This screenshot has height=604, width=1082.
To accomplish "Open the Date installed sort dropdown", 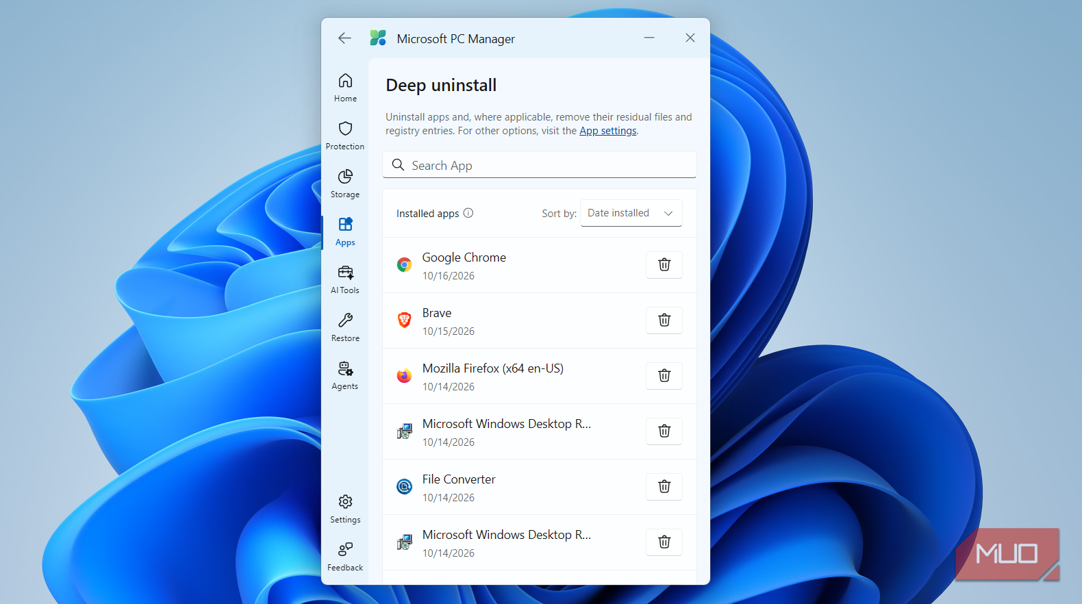I will click(631, 213).
